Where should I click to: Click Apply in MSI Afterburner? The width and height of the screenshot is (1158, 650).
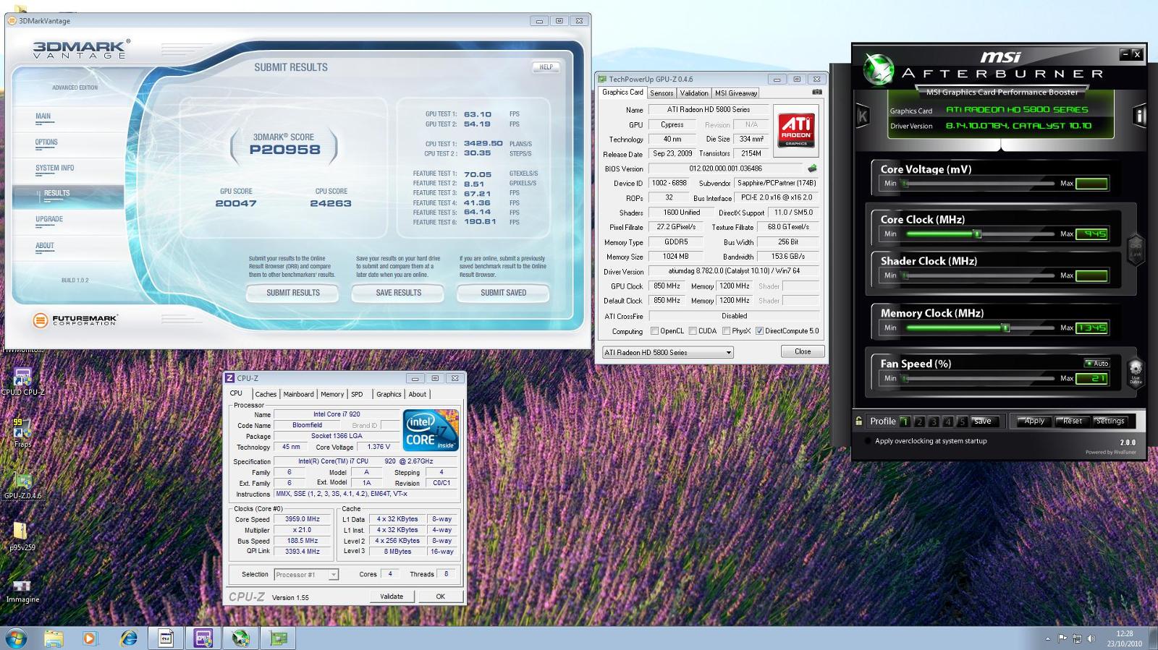1034,421
